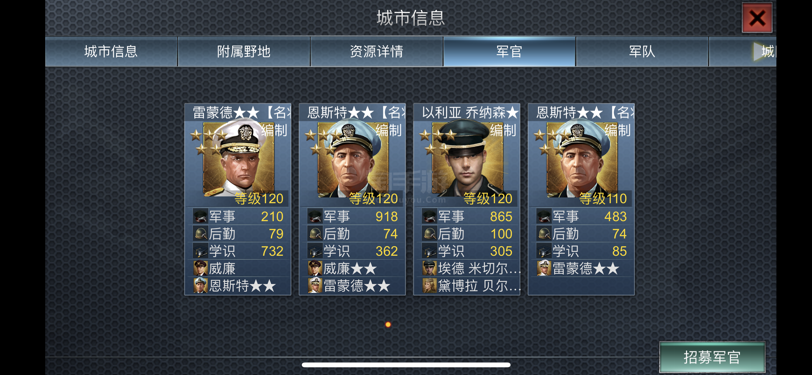Click the orange page indicator dot

coord(388,324)
